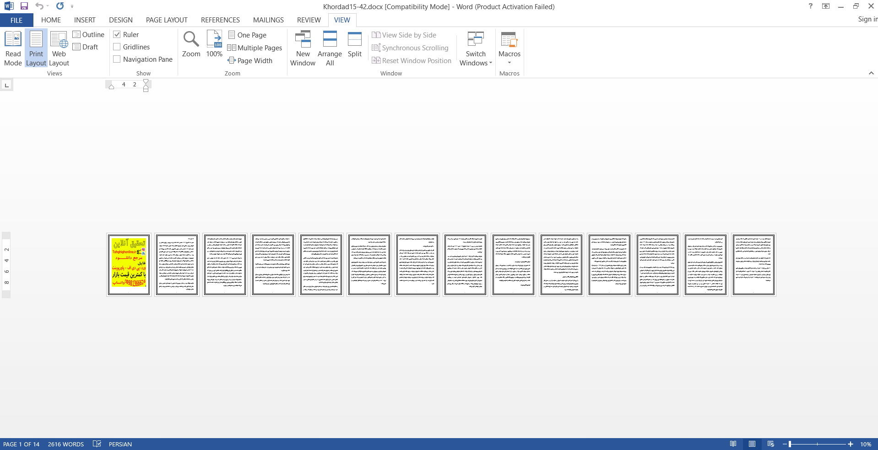The width and height of the screenshot is (878, 450).
Task: Open the Macros menu
Action: point(509,48)
